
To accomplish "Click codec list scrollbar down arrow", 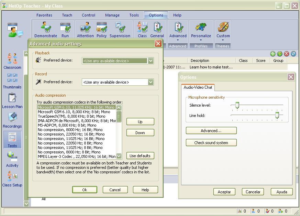I will [119, 156].
